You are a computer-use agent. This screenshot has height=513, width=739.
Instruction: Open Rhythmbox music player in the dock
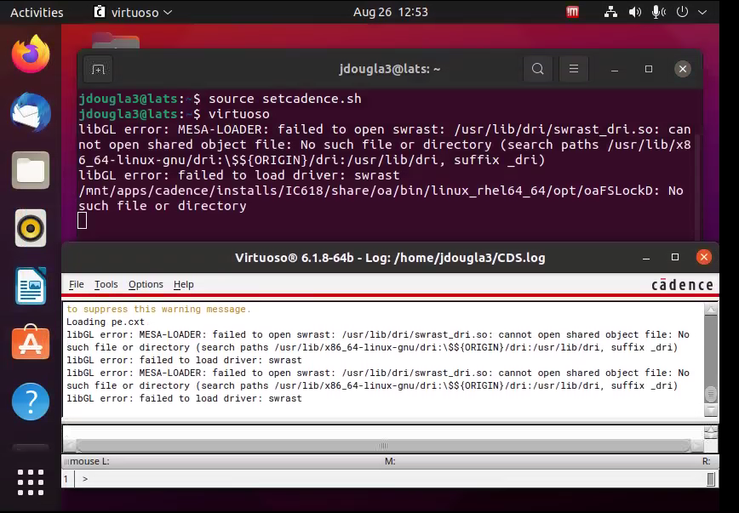pyautogui.click(x=31, y=228)
